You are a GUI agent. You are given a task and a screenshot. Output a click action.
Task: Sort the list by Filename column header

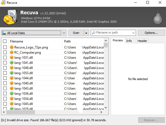pyautogui.click(x=35, y=41)
